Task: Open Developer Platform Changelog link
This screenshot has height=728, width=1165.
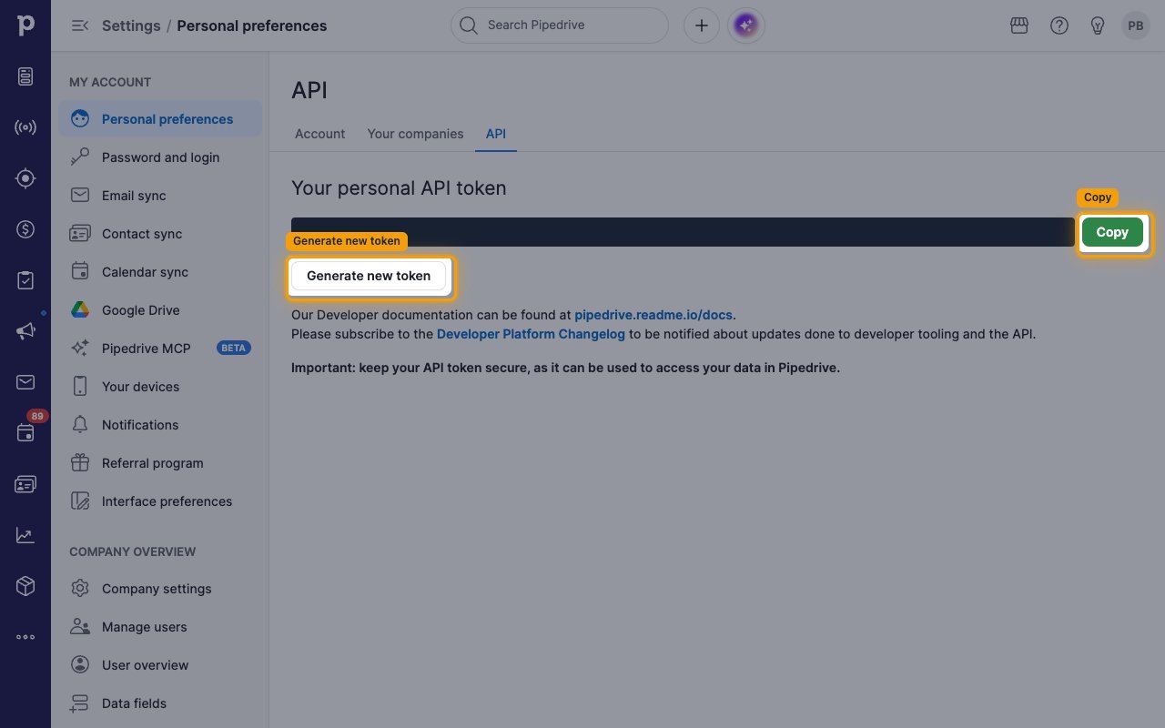Action: [531, 334]
